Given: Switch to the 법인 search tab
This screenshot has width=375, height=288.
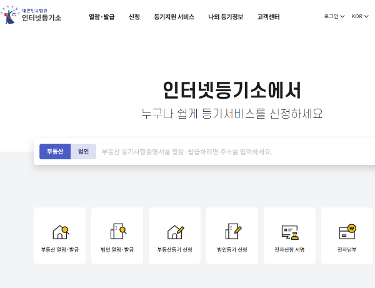Looking at the screenshot, I should 84,152.
